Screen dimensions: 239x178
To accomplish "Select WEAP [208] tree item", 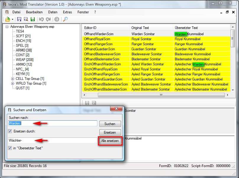I will coord(25,60).
